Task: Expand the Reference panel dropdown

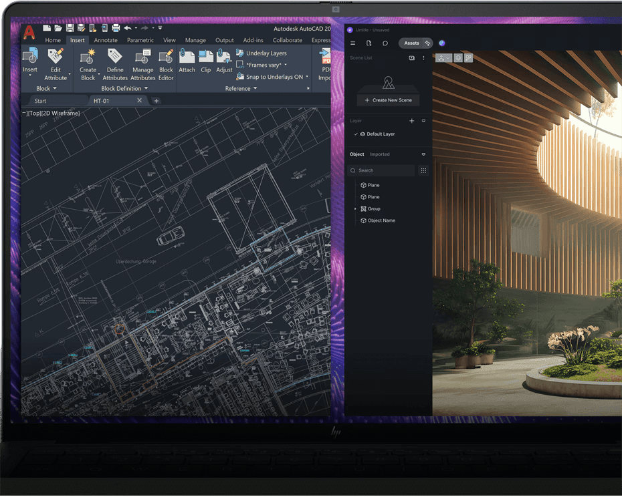Action: pos(255,88)
